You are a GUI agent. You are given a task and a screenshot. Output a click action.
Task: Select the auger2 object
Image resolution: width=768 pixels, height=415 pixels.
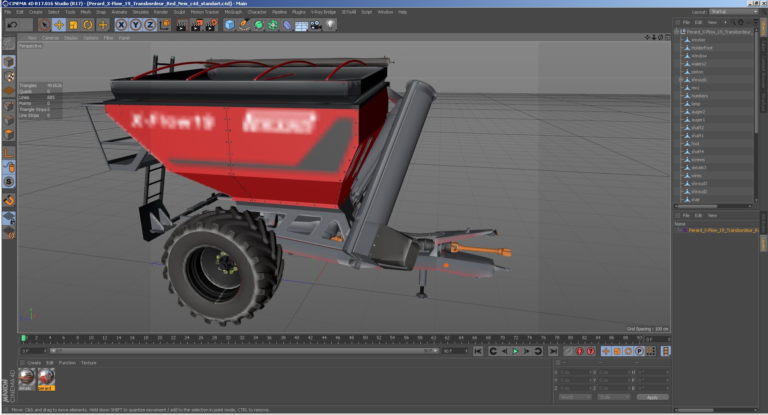click(x=698, y=112)
